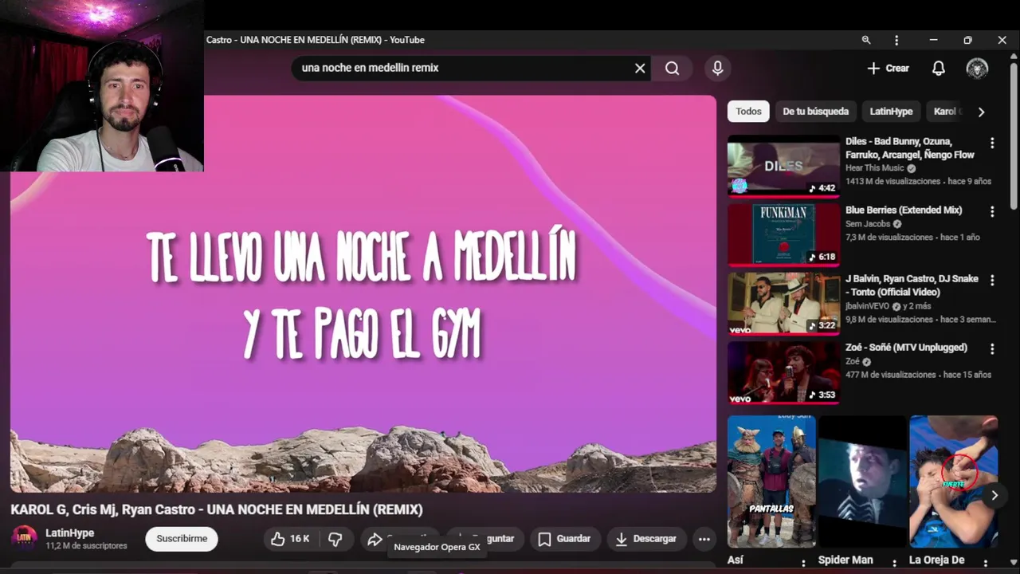This screenshot has width=1020, height=574.
Task: Open LatinHype channel name
Action: pos(69,533)
